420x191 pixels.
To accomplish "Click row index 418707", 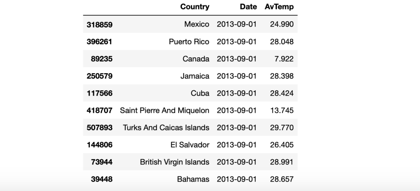I will 99,110.
